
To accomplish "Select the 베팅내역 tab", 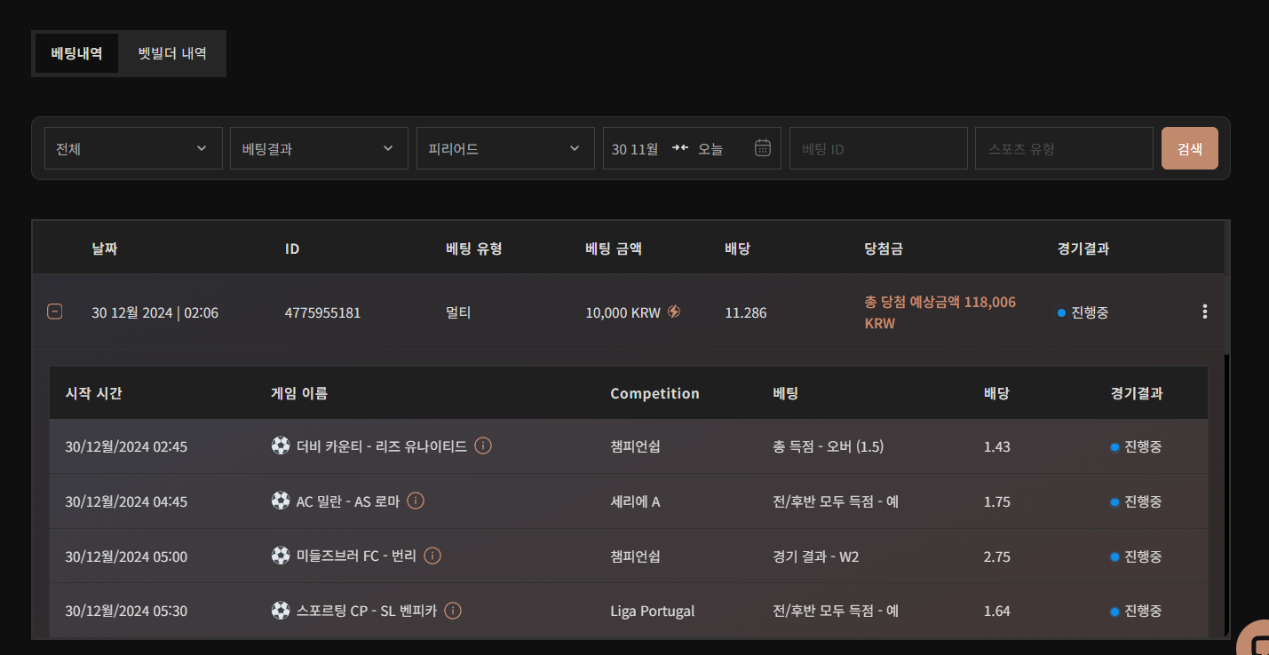I will click(76, 53).
